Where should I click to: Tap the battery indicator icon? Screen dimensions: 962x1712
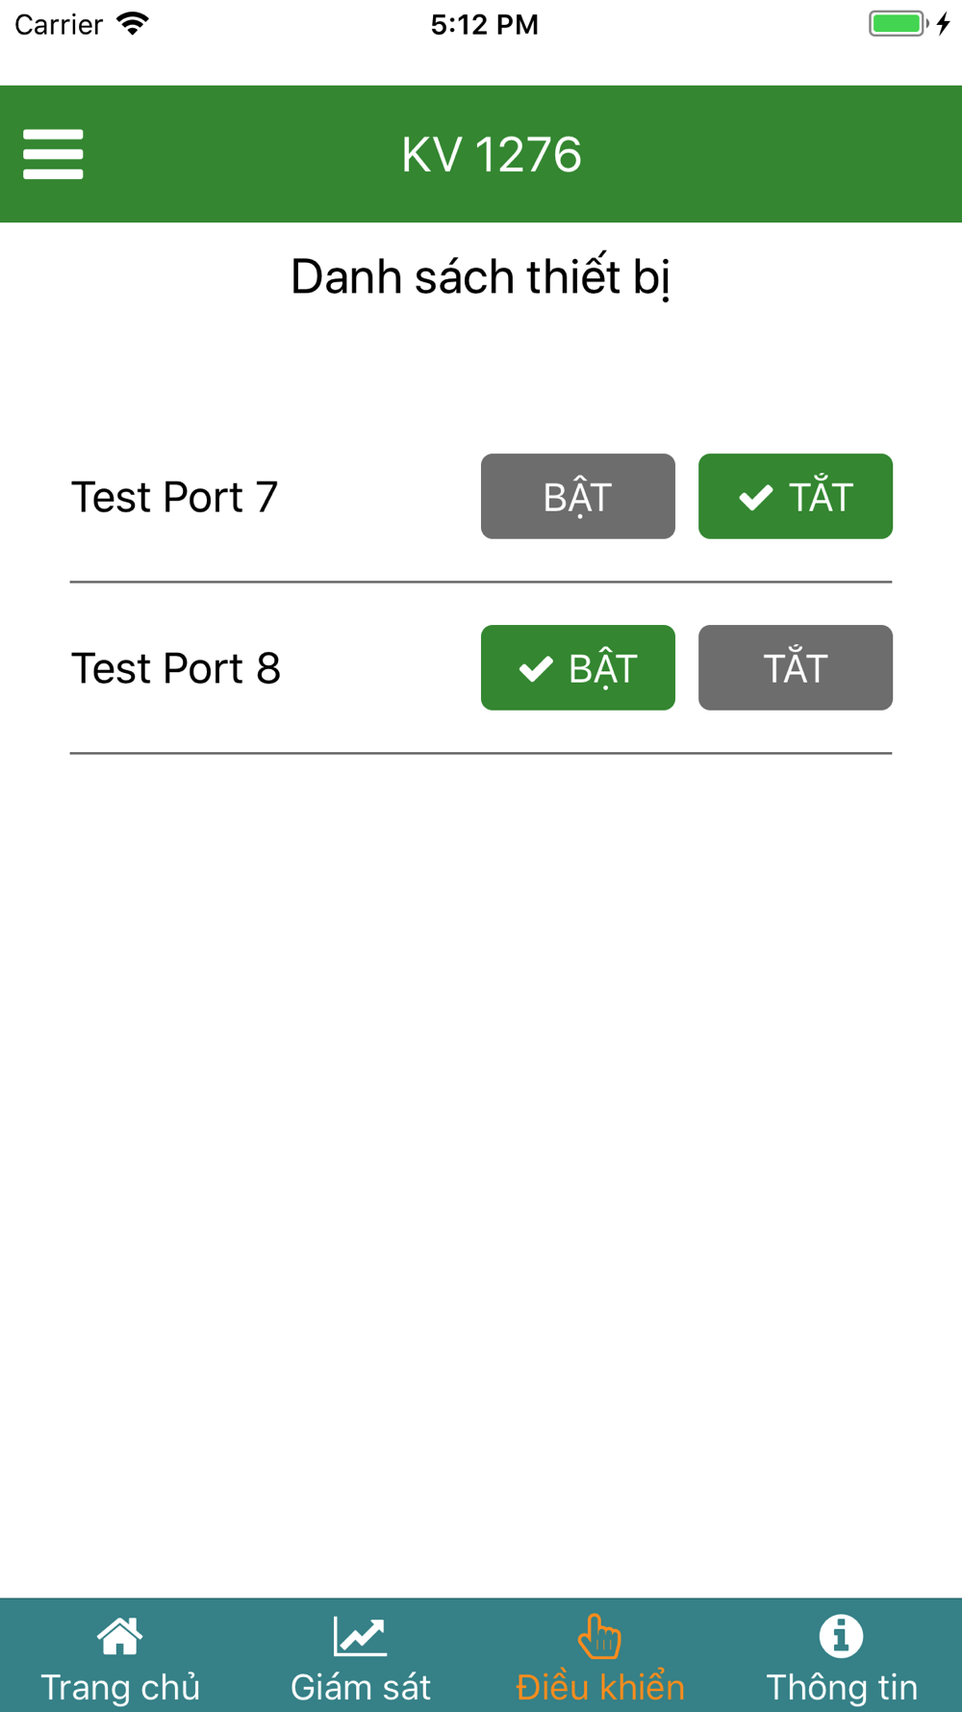[899, 24]
